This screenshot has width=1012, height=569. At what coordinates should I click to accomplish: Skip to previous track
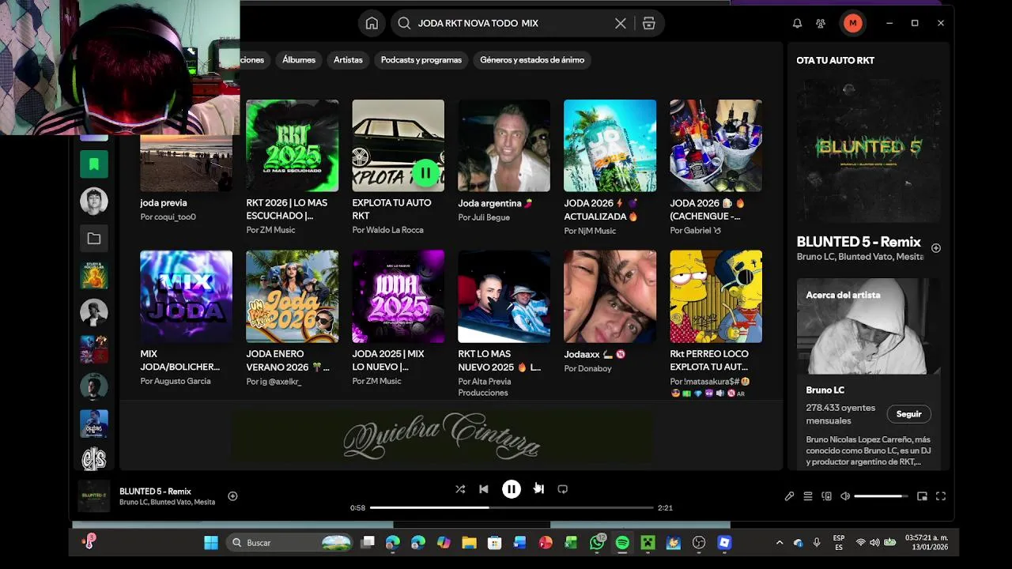[484, 489]
